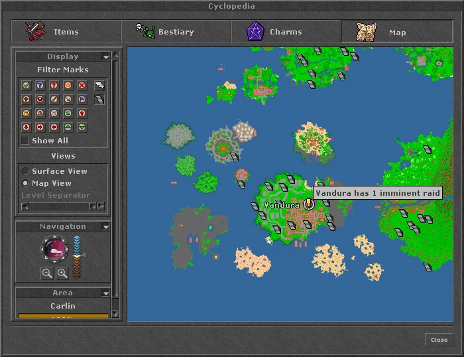Filter by the green down triangle mark
This screenshot has height=357, width=464.
click(x=82, y=127)
